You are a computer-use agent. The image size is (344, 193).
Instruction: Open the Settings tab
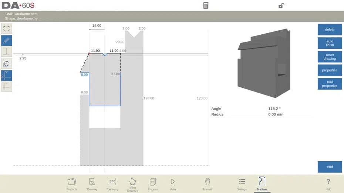[242, 184]
